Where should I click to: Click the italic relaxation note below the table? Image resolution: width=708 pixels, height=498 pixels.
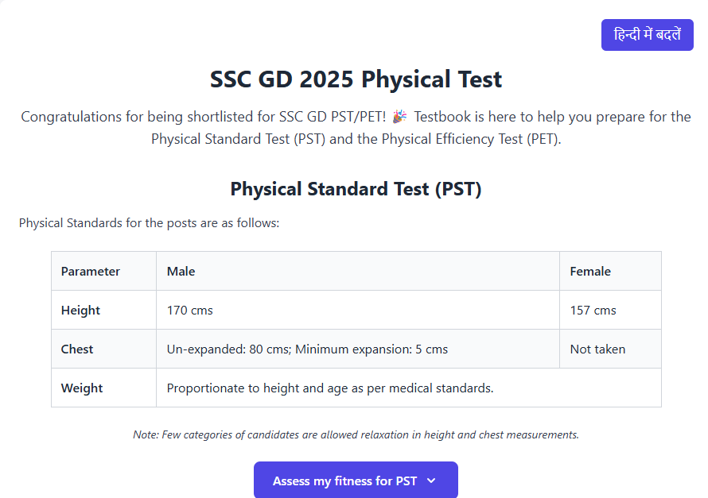[356, 434]
